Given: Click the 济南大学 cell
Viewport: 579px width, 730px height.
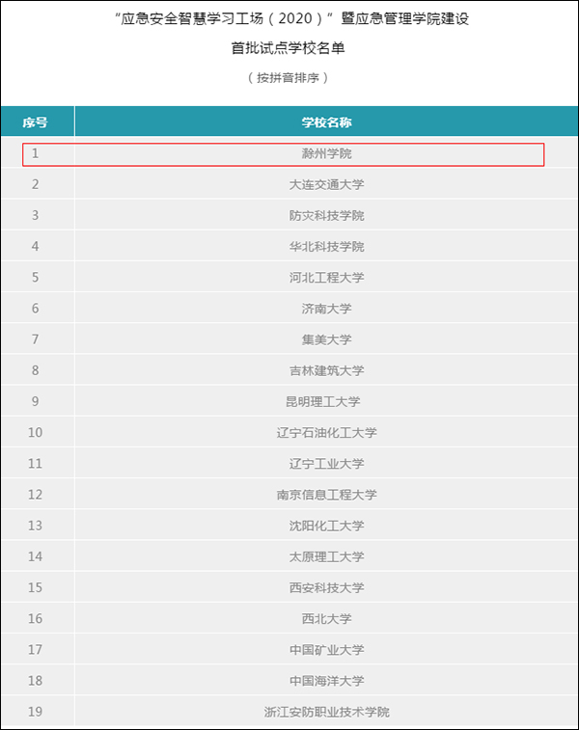Looking at the screenshot, I should pos(326,309).
